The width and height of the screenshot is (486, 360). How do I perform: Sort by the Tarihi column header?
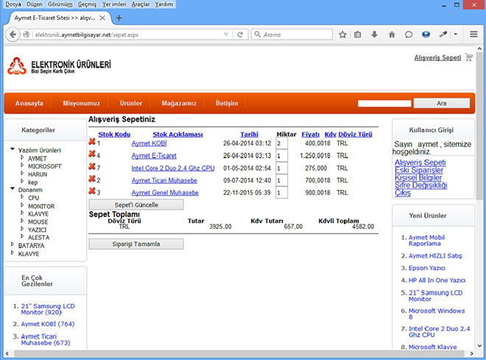[x=249, y=135]
